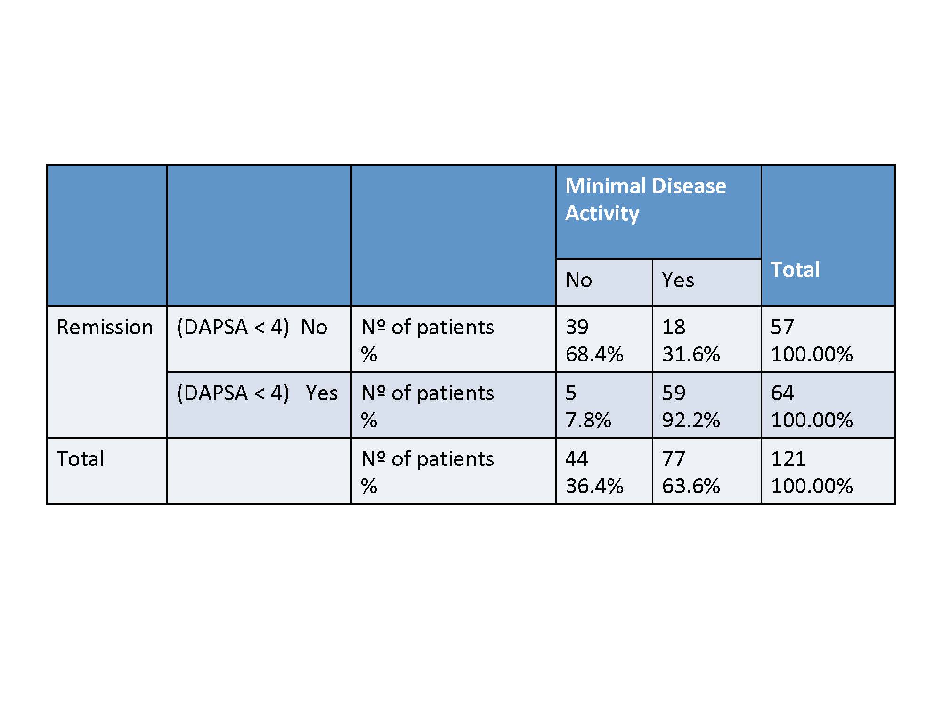Select the 31.6% percentage value
942x706 pixels.
click(691, 354)
